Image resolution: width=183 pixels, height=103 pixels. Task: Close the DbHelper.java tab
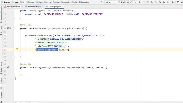[x=62, y=7]
